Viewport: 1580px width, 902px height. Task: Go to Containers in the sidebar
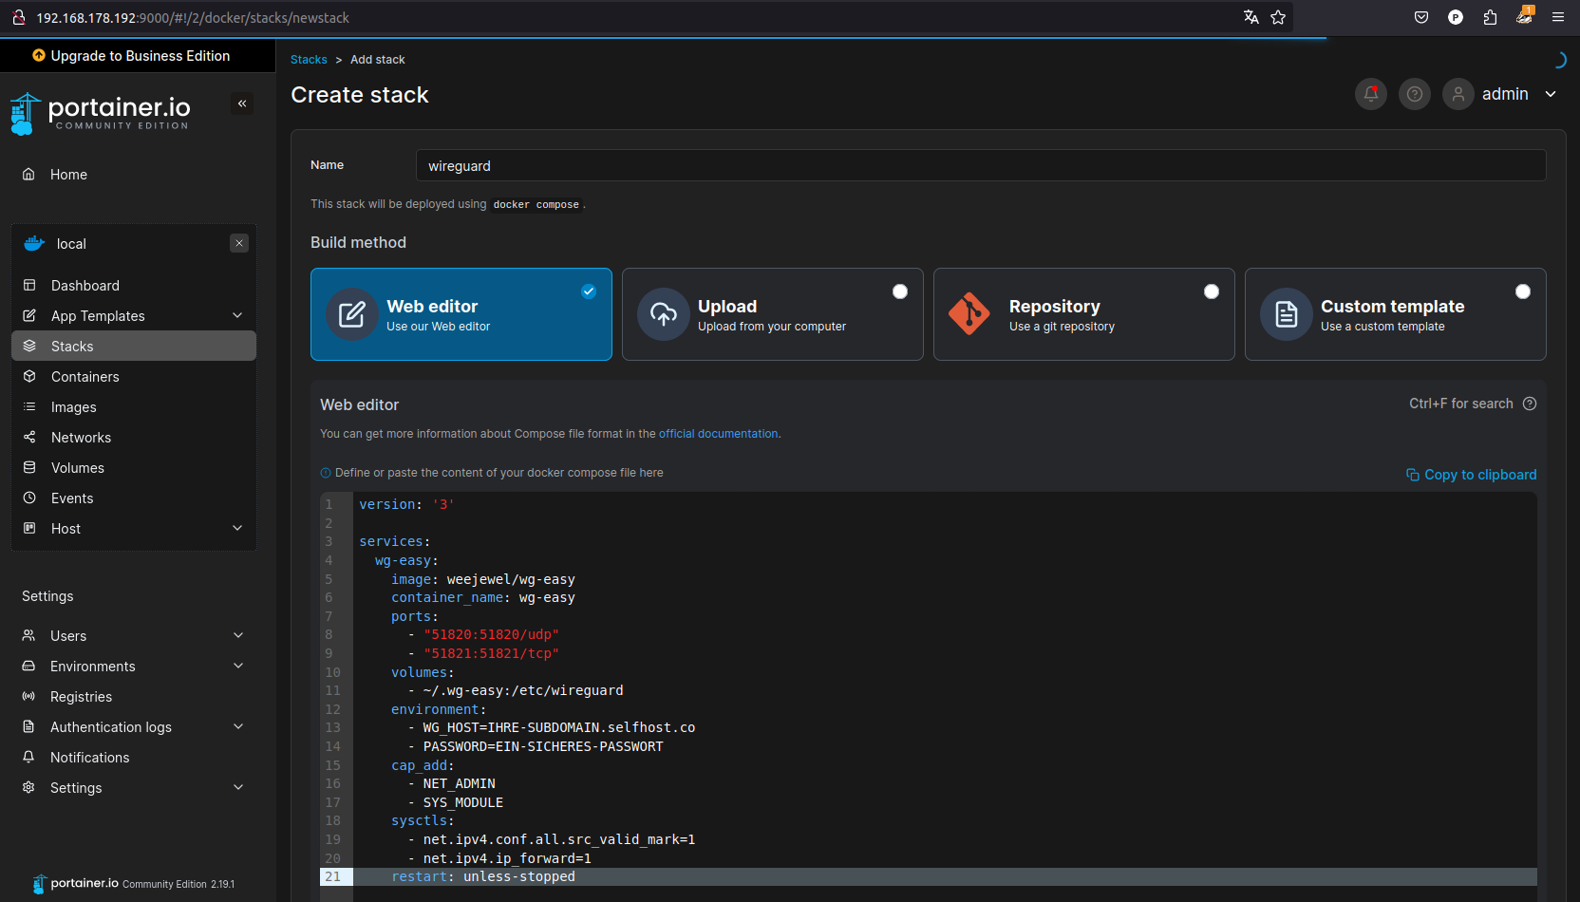coord(85,377)
